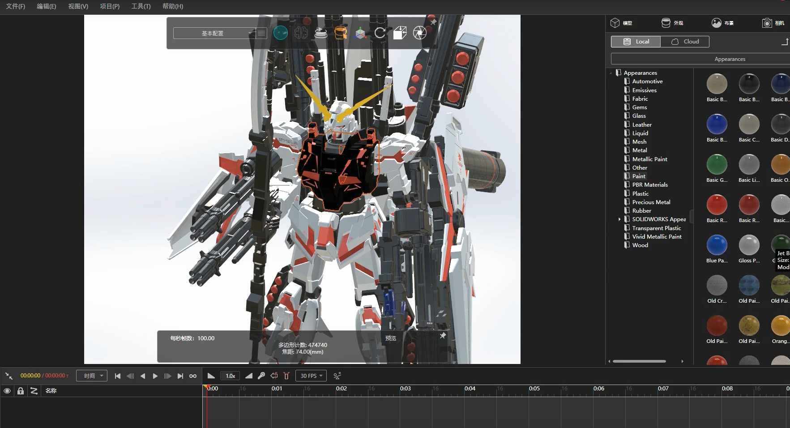
Task: Jump to the timeline start
Action: tap(118, 376)
